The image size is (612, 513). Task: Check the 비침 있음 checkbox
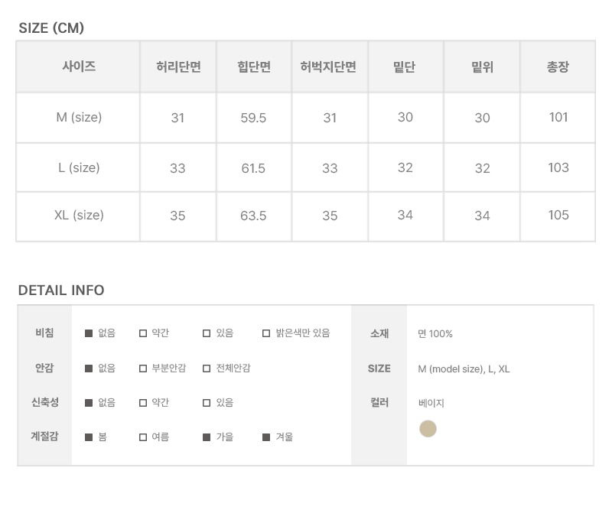click(207, 333)
